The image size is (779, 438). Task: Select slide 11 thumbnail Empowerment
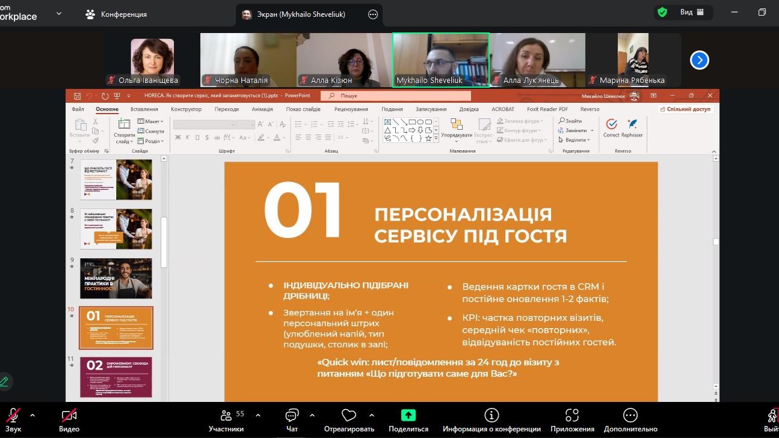[116, 377]
